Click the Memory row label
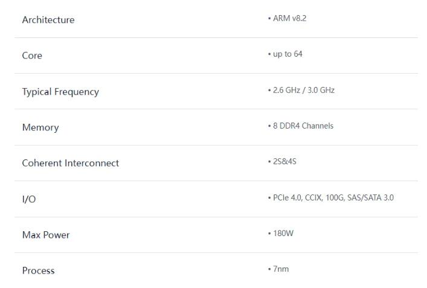 click(40, 127)
